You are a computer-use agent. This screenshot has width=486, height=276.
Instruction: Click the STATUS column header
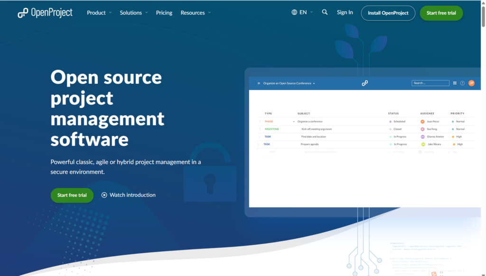click(393, 114)
